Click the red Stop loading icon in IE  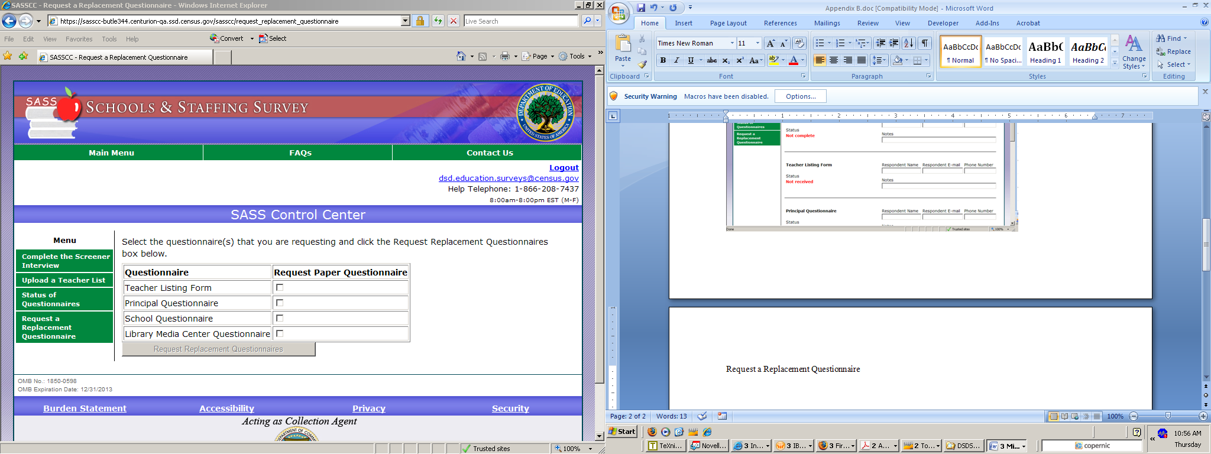click(x=454, y=21)
